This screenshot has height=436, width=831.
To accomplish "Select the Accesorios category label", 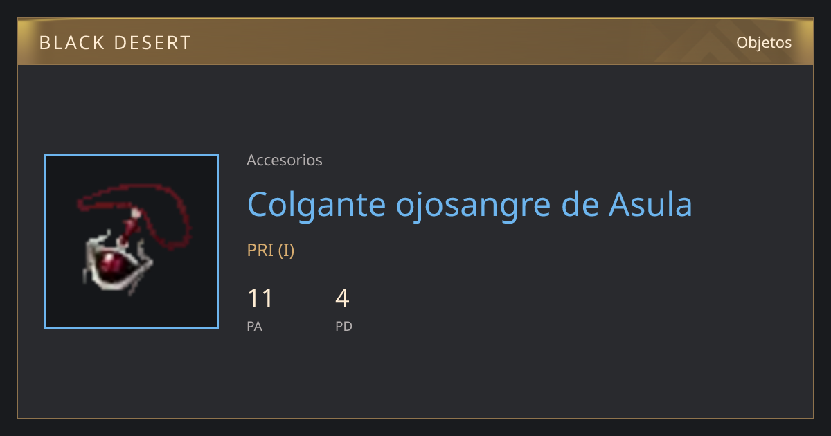I will [285, 160].
